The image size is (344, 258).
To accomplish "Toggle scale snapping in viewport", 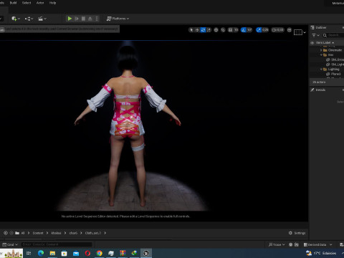I will tap(259, 30).
